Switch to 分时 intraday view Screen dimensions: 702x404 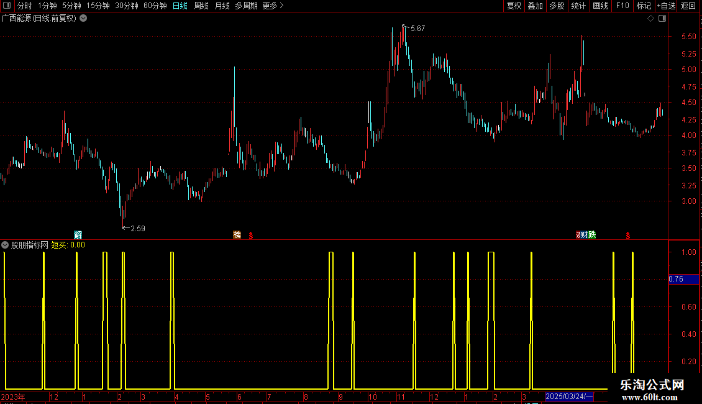coord(25,6)
